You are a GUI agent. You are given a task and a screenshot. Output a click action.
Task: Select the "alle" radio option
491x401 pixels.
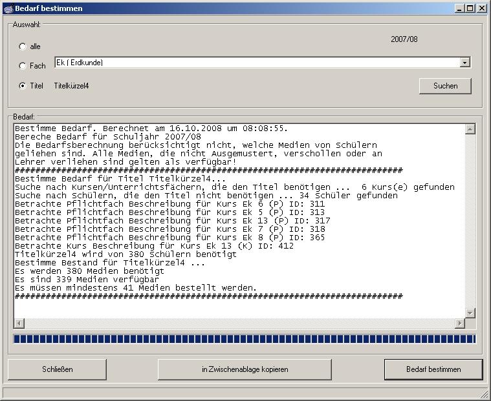(x=23, y=46)
